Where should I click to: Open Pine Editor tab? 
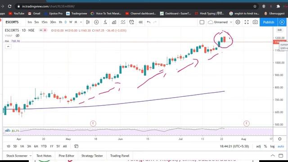click(66, 156)
